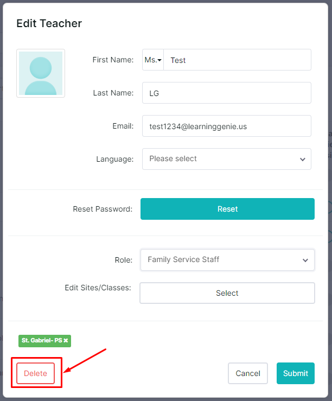Image resolution: width=332 pixels, height=401 pixels.
Task: Click into the Email input field
Action: (227, 126)
